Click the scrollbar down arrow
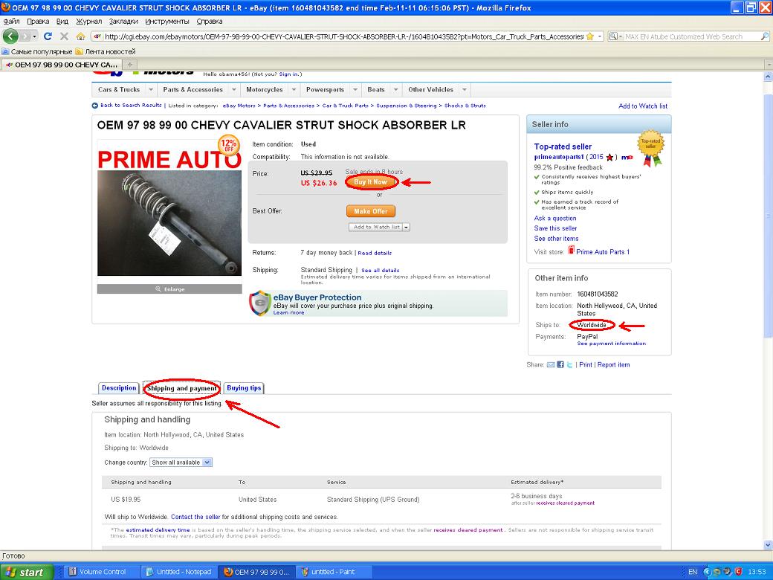Screen dimensions: 773x580 (x=768, y=545)
